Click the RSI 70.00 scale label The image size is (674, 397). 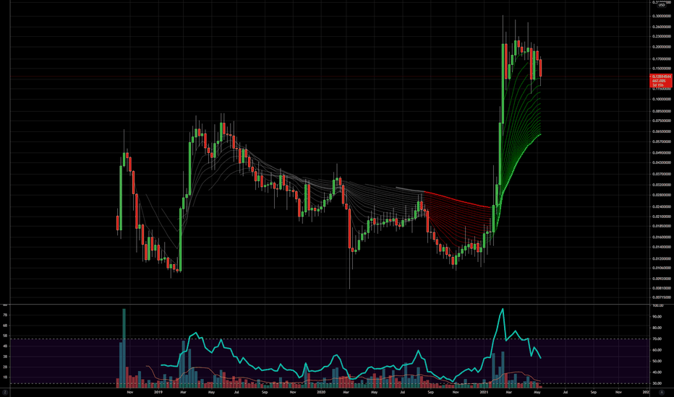click(x=657, y=339)
